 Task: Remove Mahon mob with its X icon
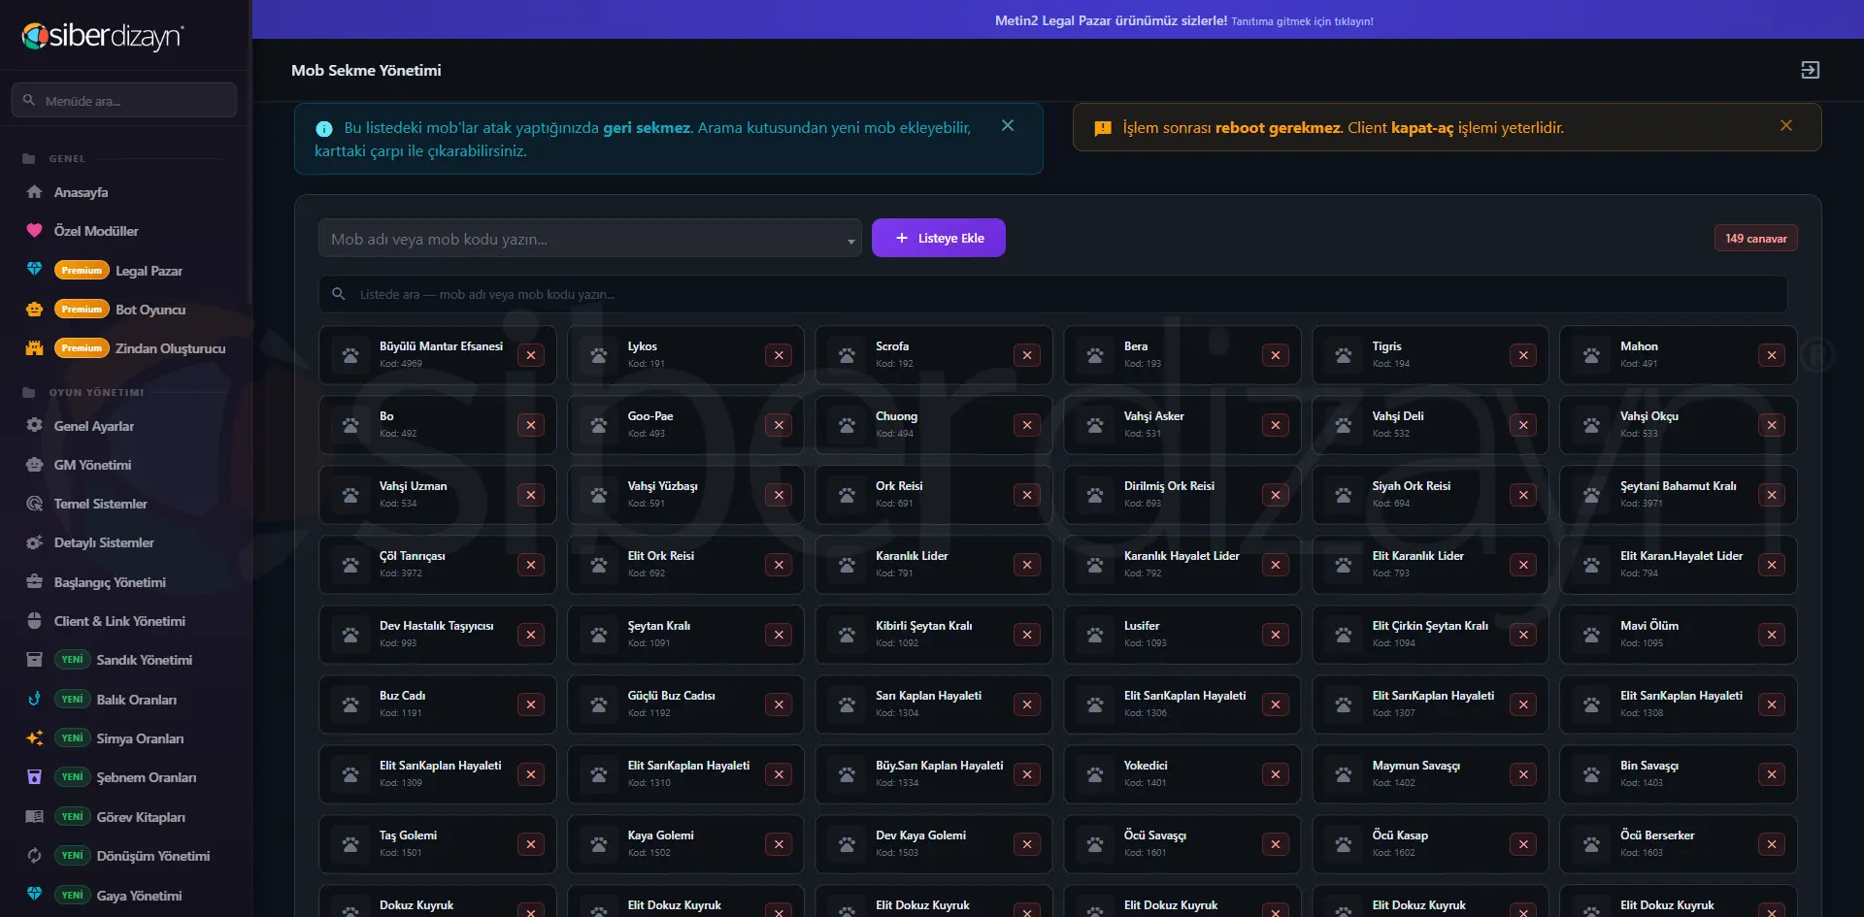[1771, 355]
